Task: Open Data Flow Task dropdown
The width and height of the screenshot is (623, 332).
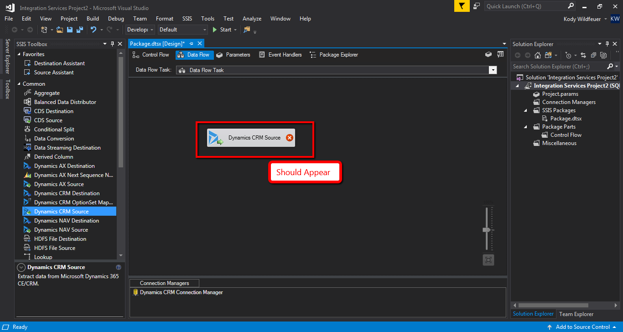Action: pyautogui.click(x=493, y=70)
